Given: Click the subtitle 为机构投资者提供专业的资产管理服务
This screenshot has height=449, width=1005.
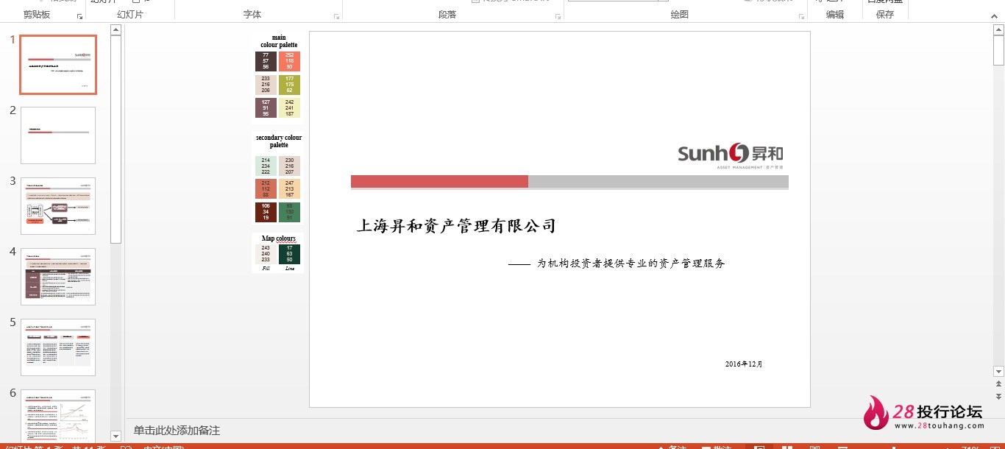Looking at the screenshot, I should pyautogui.click(x=631, y=263).
